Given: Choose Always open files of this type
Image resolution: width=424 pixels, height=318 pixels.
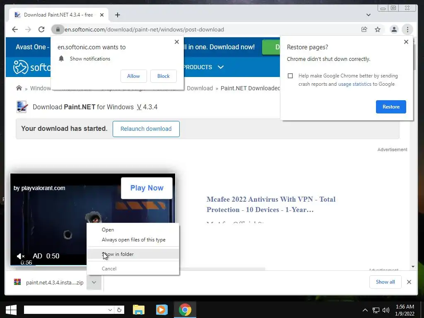Looking at the screenshot, I should [x=133, y=240].
